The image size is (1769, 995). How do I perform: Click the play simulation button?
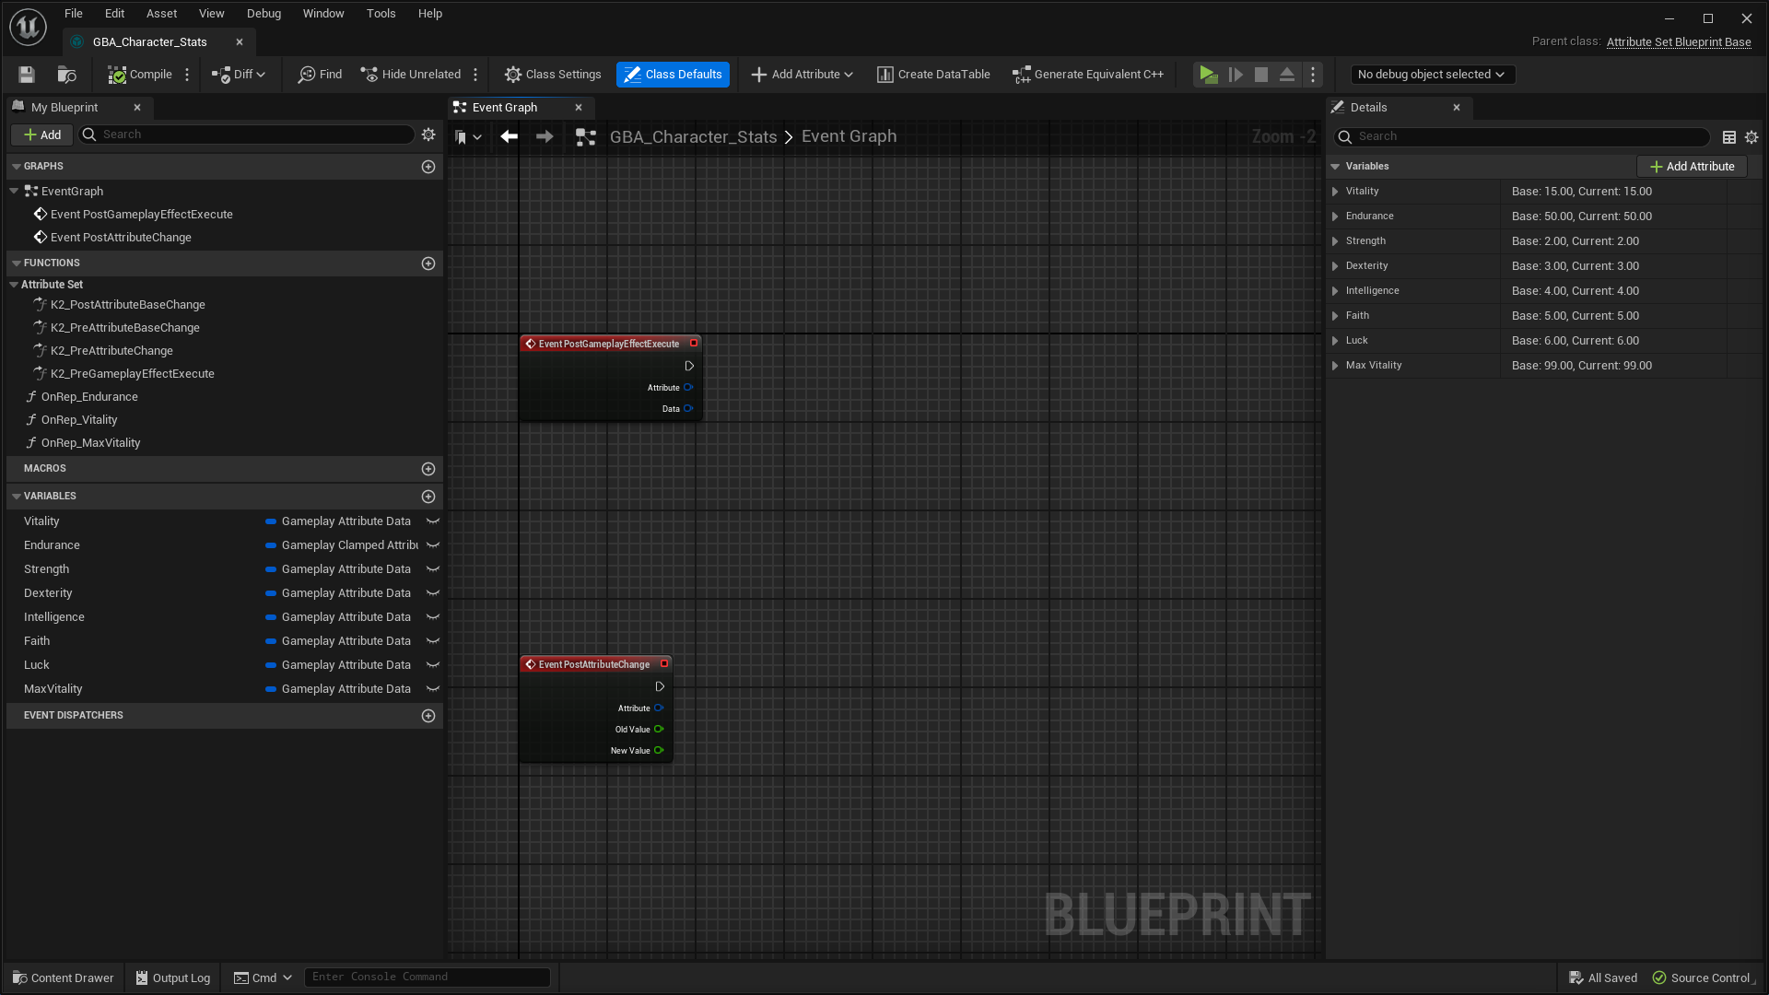(1208, 74)
